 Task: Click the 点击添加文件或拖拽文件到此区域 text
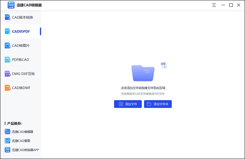[143, 88]
